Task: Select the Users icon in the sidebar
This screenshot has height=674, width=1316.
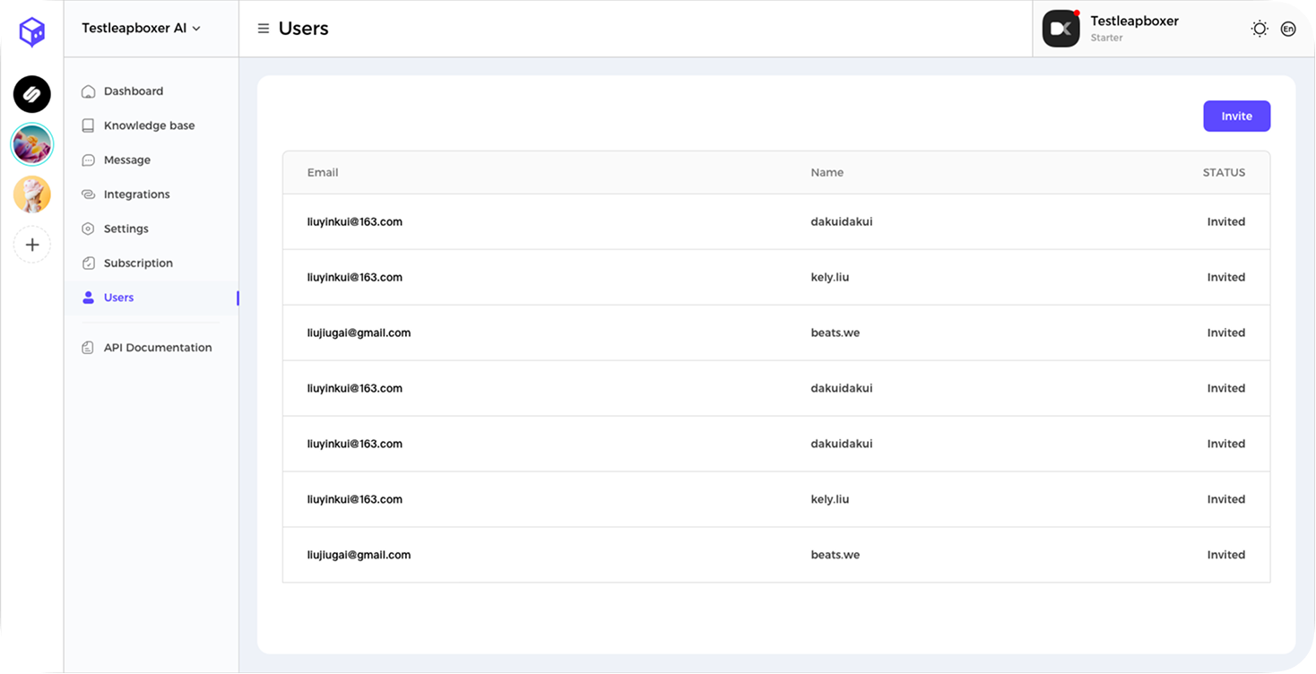Action: [88, 297]
